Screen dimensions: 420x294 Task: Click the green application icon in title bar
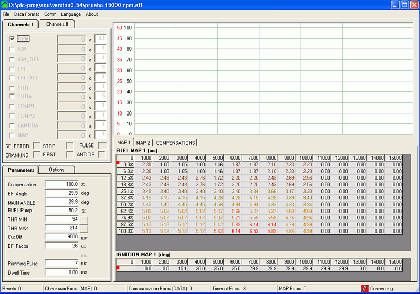[5, 5]
